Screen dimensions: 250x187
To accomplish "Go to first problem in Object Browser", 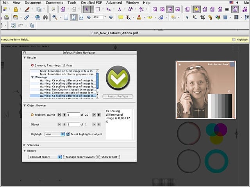I will 59,115.
